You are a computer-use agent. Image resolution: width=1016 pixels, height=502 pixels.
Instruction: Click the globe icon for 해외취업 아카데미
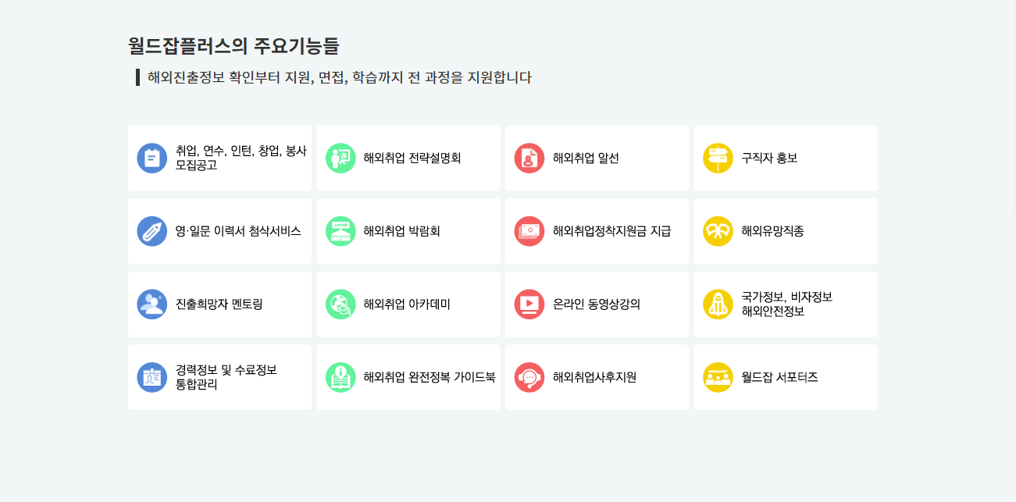point(341,304)
